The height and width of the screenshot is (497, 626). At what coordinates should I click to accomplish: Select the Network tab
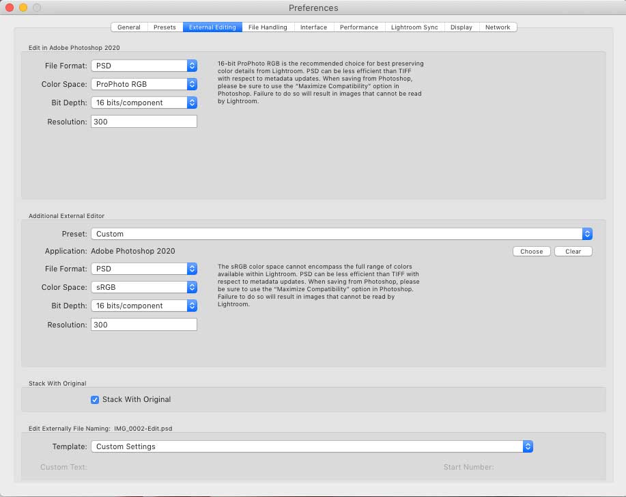pyautogui.click(x=498, y=27)
